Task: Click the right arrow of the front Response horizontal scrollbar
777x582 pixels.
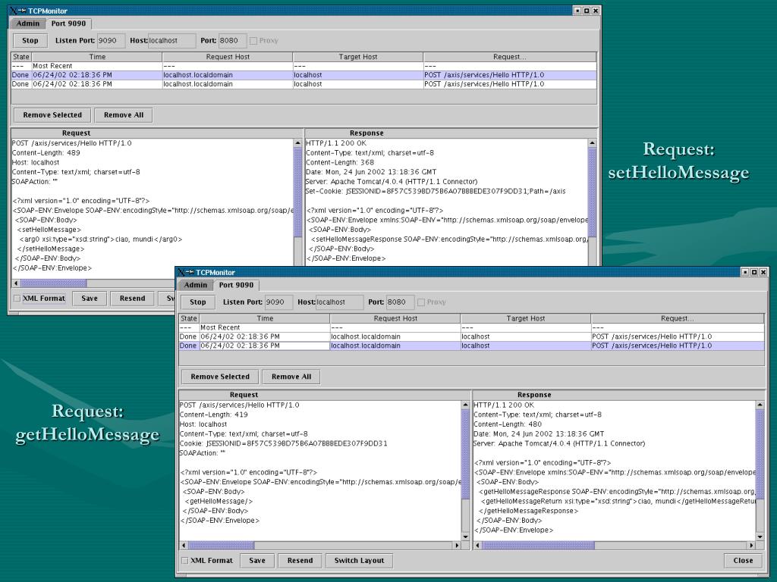Action: click(x=752, y=546)
